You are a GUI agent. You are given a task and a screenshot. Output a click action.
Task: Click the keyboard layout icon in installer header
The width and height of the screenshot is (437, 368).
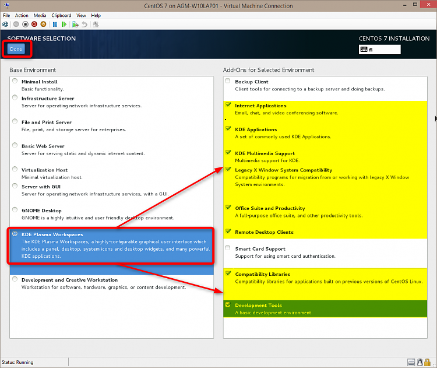[364, 50]
